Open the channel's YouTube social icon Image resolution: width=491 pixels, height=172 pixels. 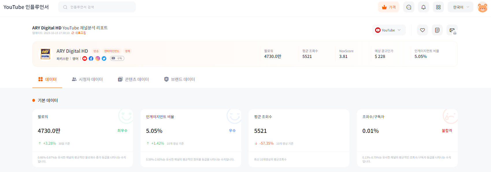85,58
